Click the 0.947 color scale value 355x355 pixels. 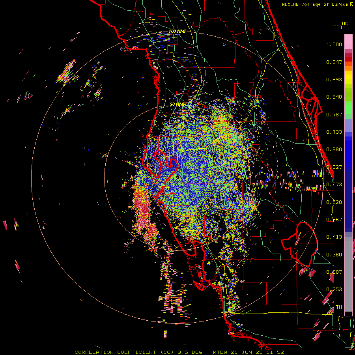(x=334, y=62)
